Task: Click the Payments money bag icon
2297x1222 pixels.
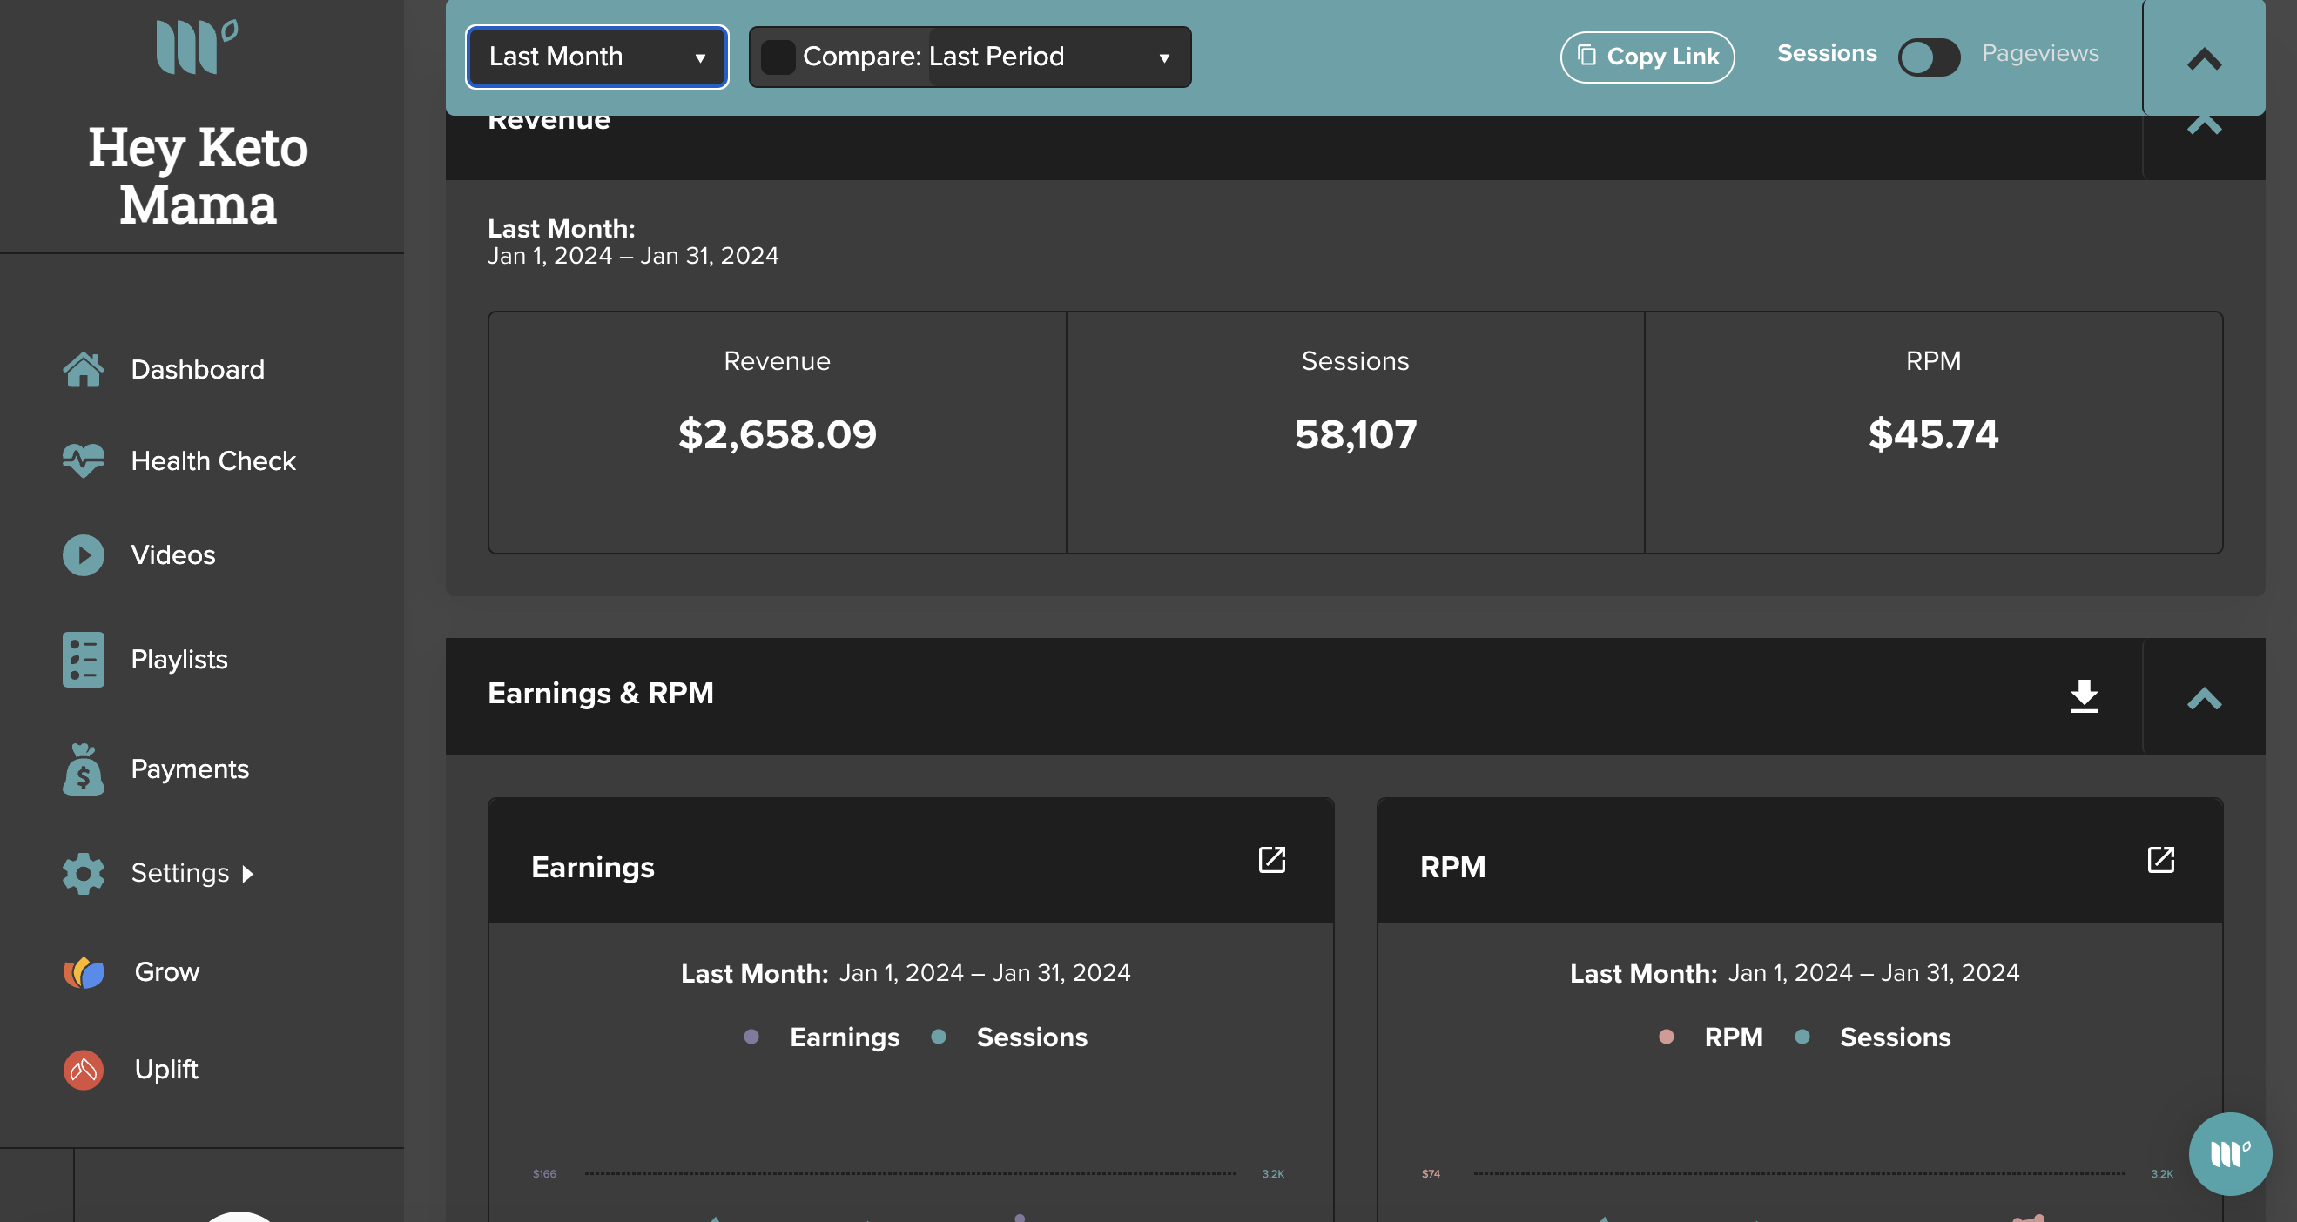Action: pos(83,769)
